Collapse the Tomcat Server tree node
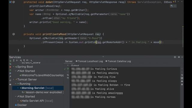The width and height of the screenshot is (192, 108). [x=13, y=79]
